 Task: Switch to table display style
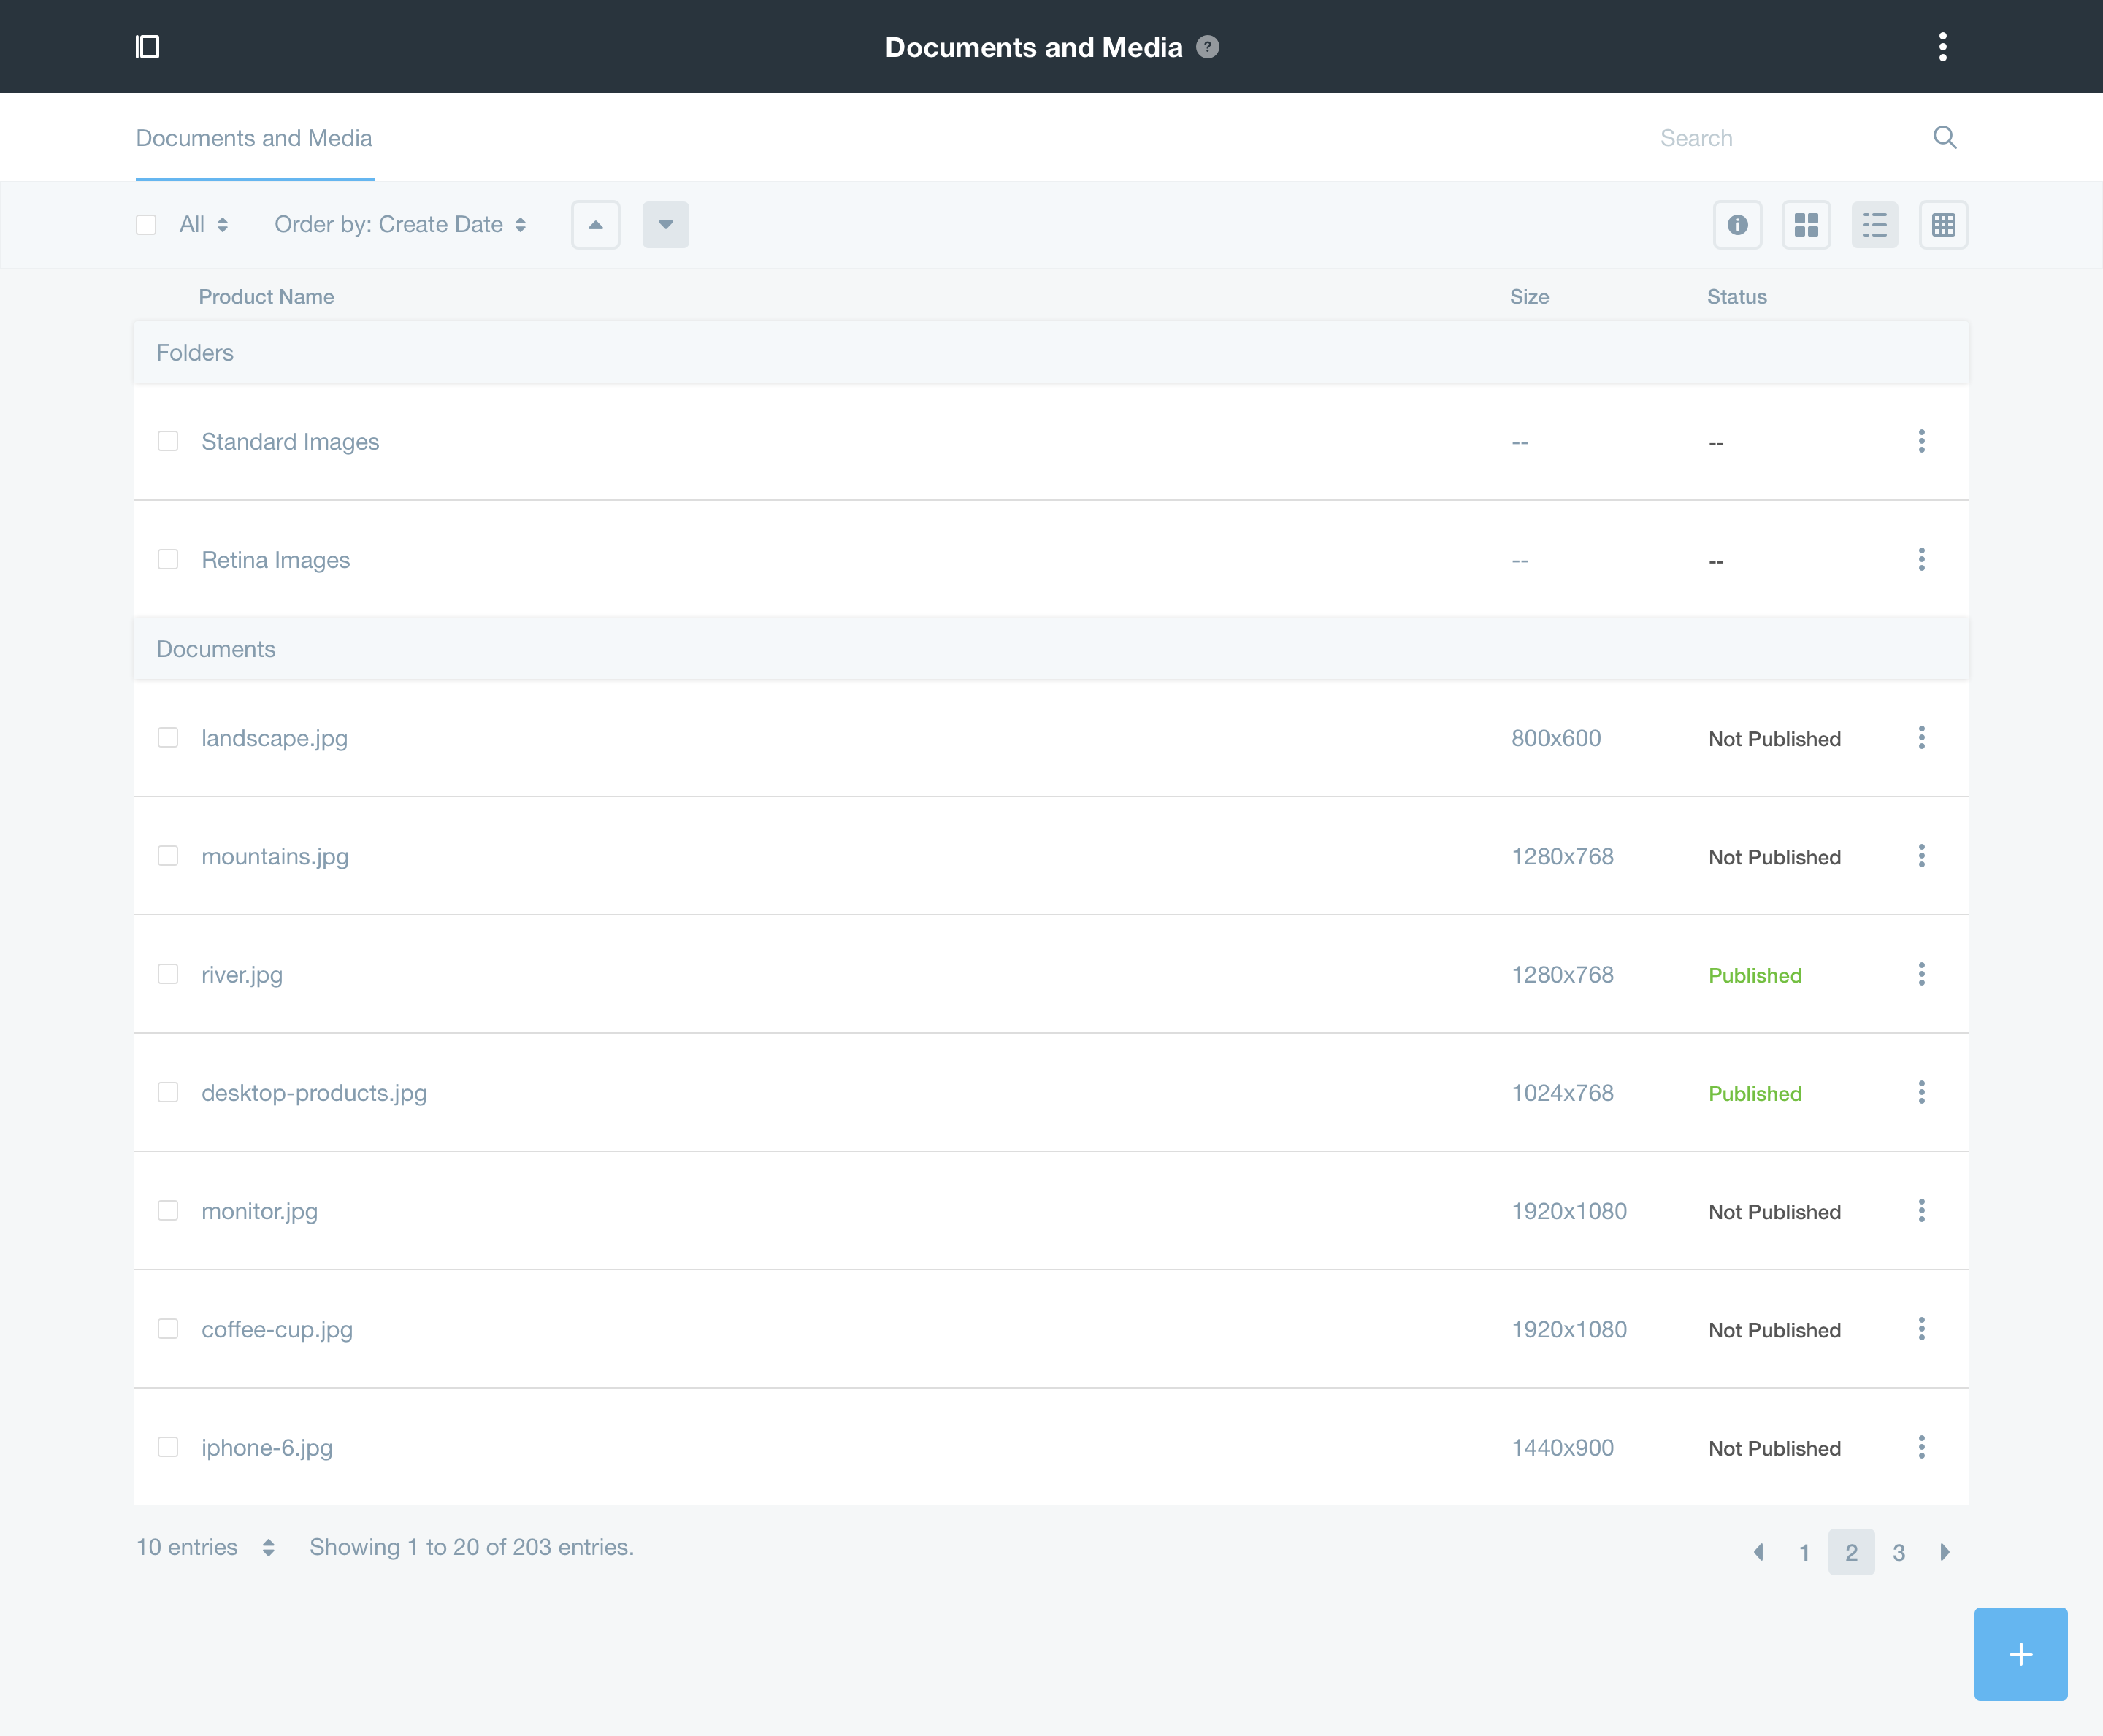tap(1944, 224)
